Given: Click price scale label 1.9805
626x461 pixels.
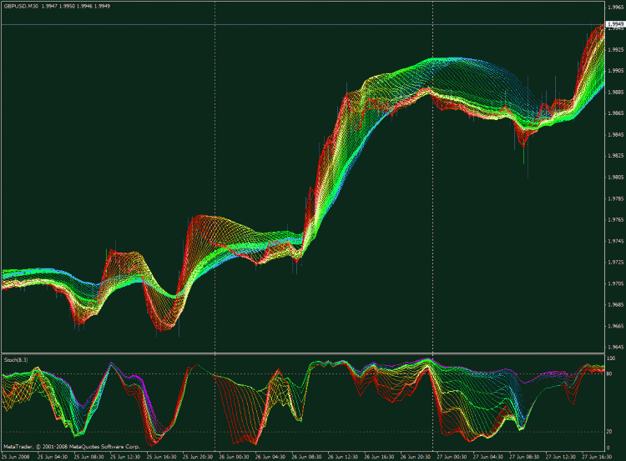Looking at the screenshot, I should point(616,178).
